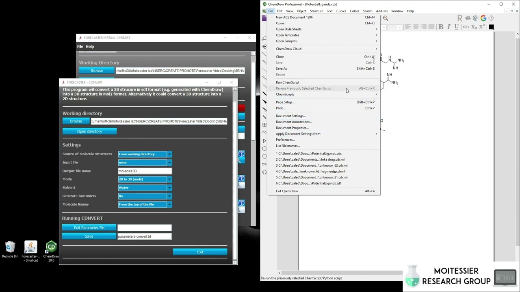Click help icon beside Source of molecule structures
The image size is (520, 292).
pyautogui.click(x=241, y=154)
